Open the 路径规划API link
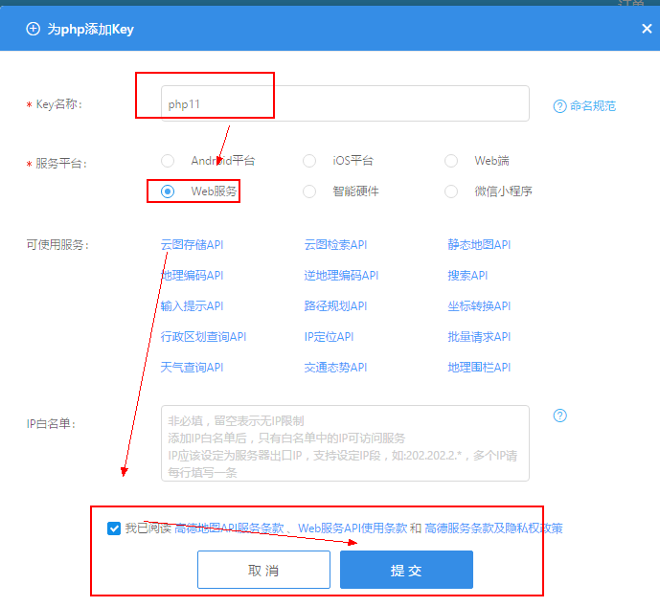Screen dimensions: 660x607 (335, 306)
